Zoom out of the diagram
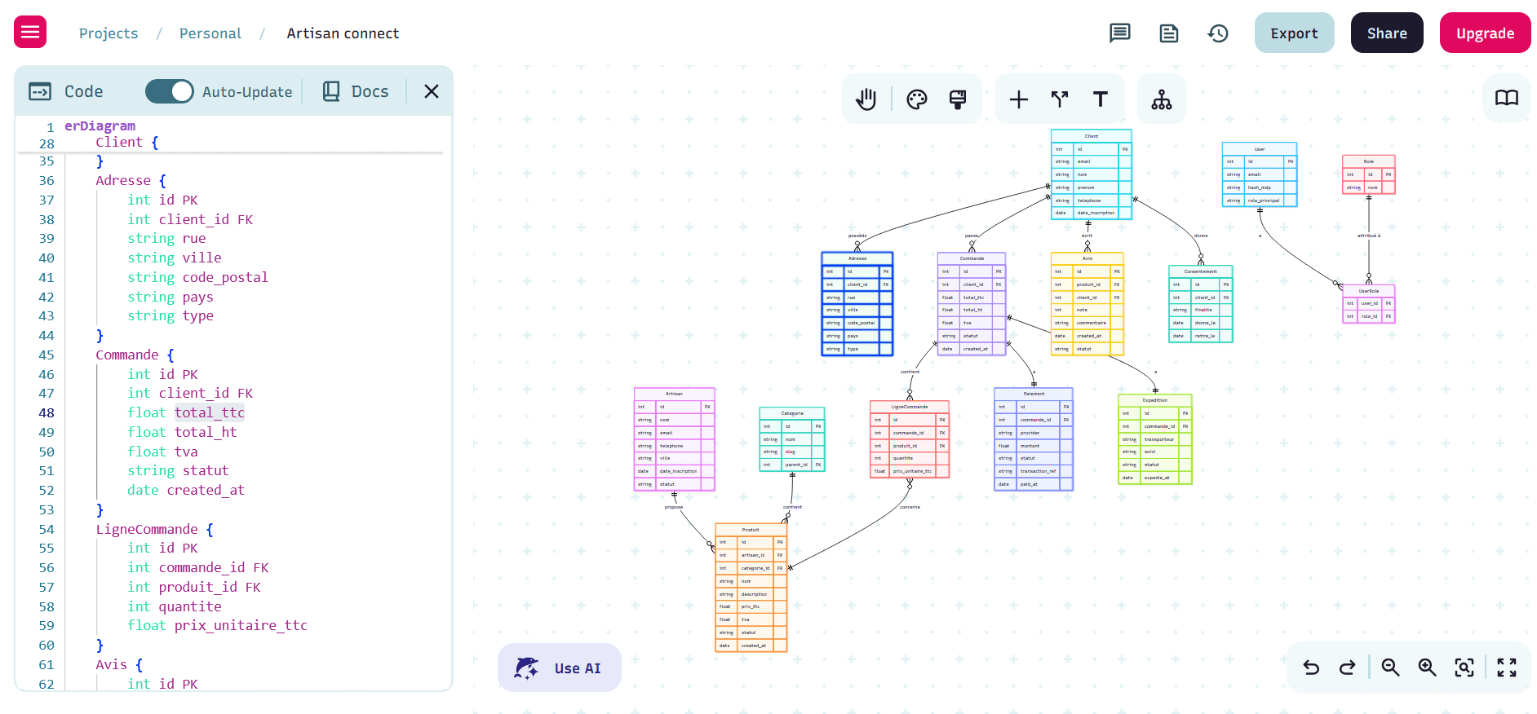Viewport: 1537px width, 714px height. [1391, 668]
